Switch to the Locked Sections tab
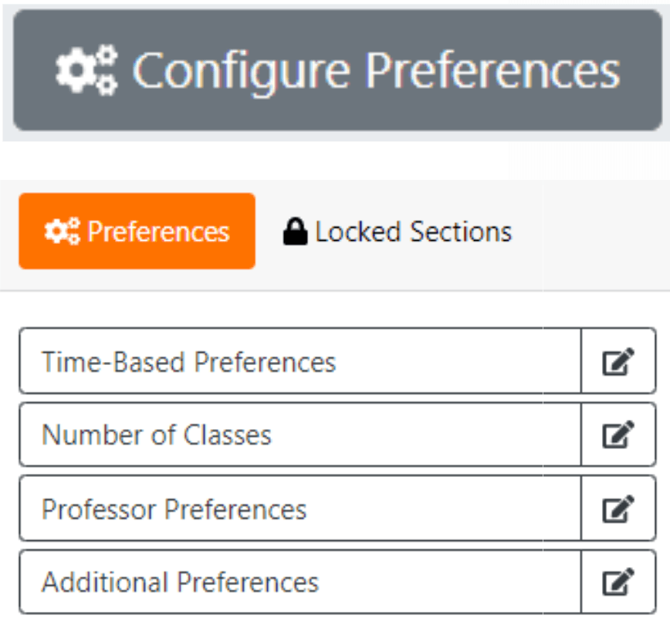670x639 pixels. coord(398,232)
